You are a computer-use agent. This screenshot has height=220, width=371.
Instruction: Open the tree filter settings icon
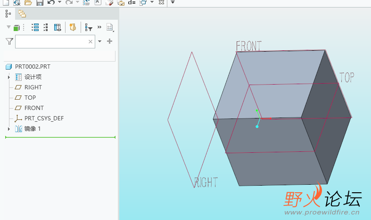tap(88, 28)
